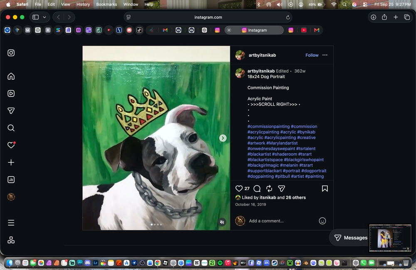View notifications heart icon in sidebar
The width and height of the screenshot is (416, 270).
pos(11,145)
